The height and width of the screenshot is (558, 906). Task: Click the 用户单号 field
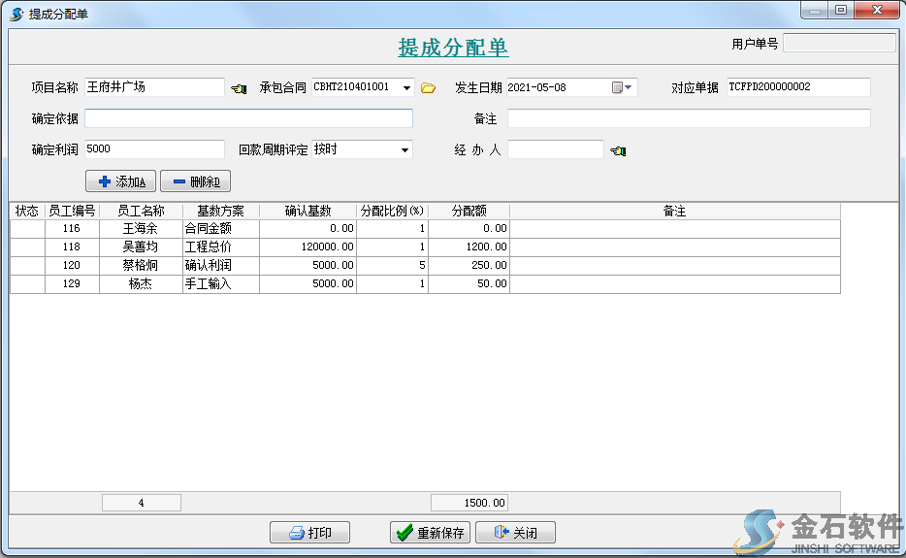[x=839, y=44]
